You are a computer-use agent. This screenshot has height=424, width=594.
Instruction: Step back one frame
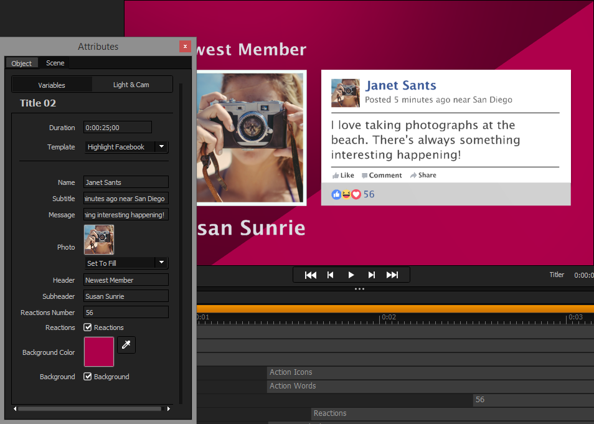point(331,275)
